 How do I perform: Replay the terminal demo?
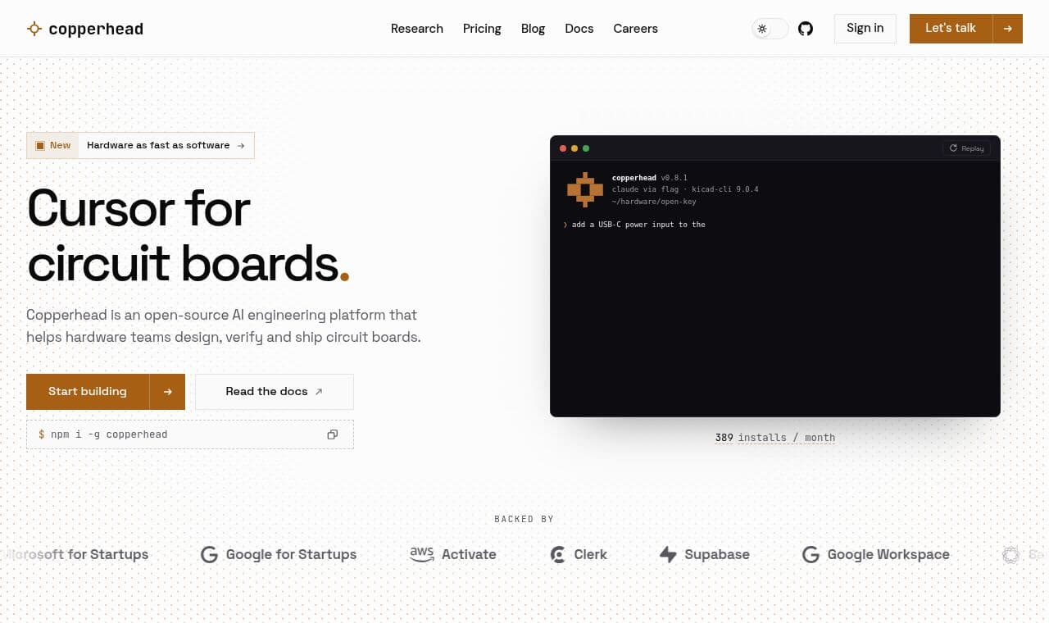coord(967,148)
